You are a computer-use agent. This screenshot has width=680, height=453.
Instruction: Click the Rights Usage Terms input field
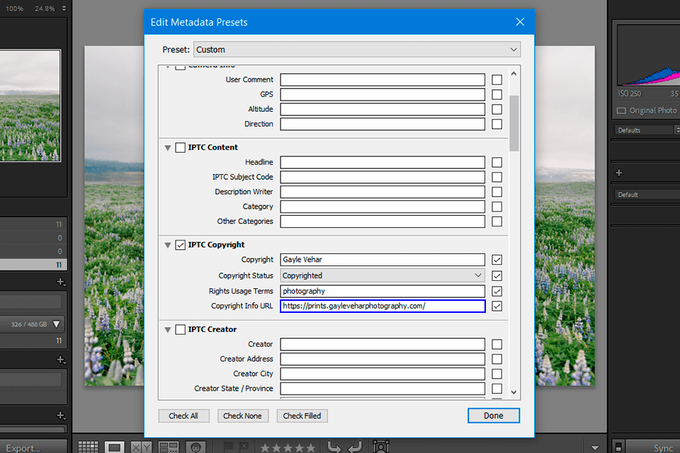pyautogui.click(x=382, y=291)
